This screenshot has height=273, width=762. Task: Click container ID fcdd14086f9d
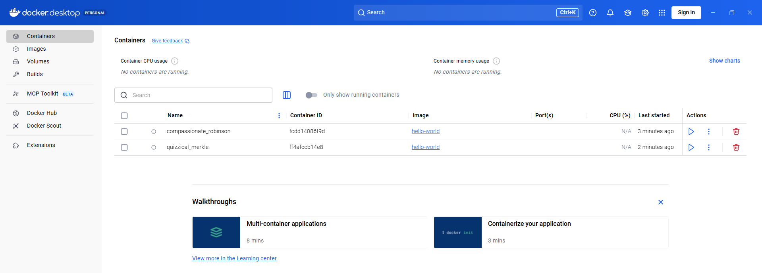(307, 131)
